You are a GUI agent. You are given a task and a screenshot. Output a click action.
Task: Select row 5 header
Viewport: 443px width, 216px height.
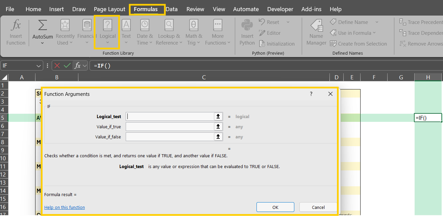click(4, 118)
